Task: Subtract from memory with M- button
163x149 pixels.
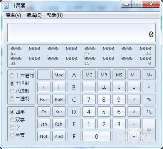Action: [149, 75]
